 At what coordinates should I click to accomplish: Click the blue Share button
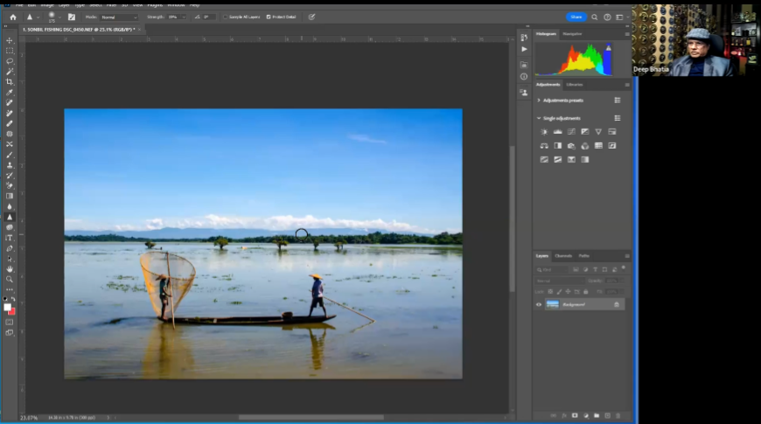point(576,17)
